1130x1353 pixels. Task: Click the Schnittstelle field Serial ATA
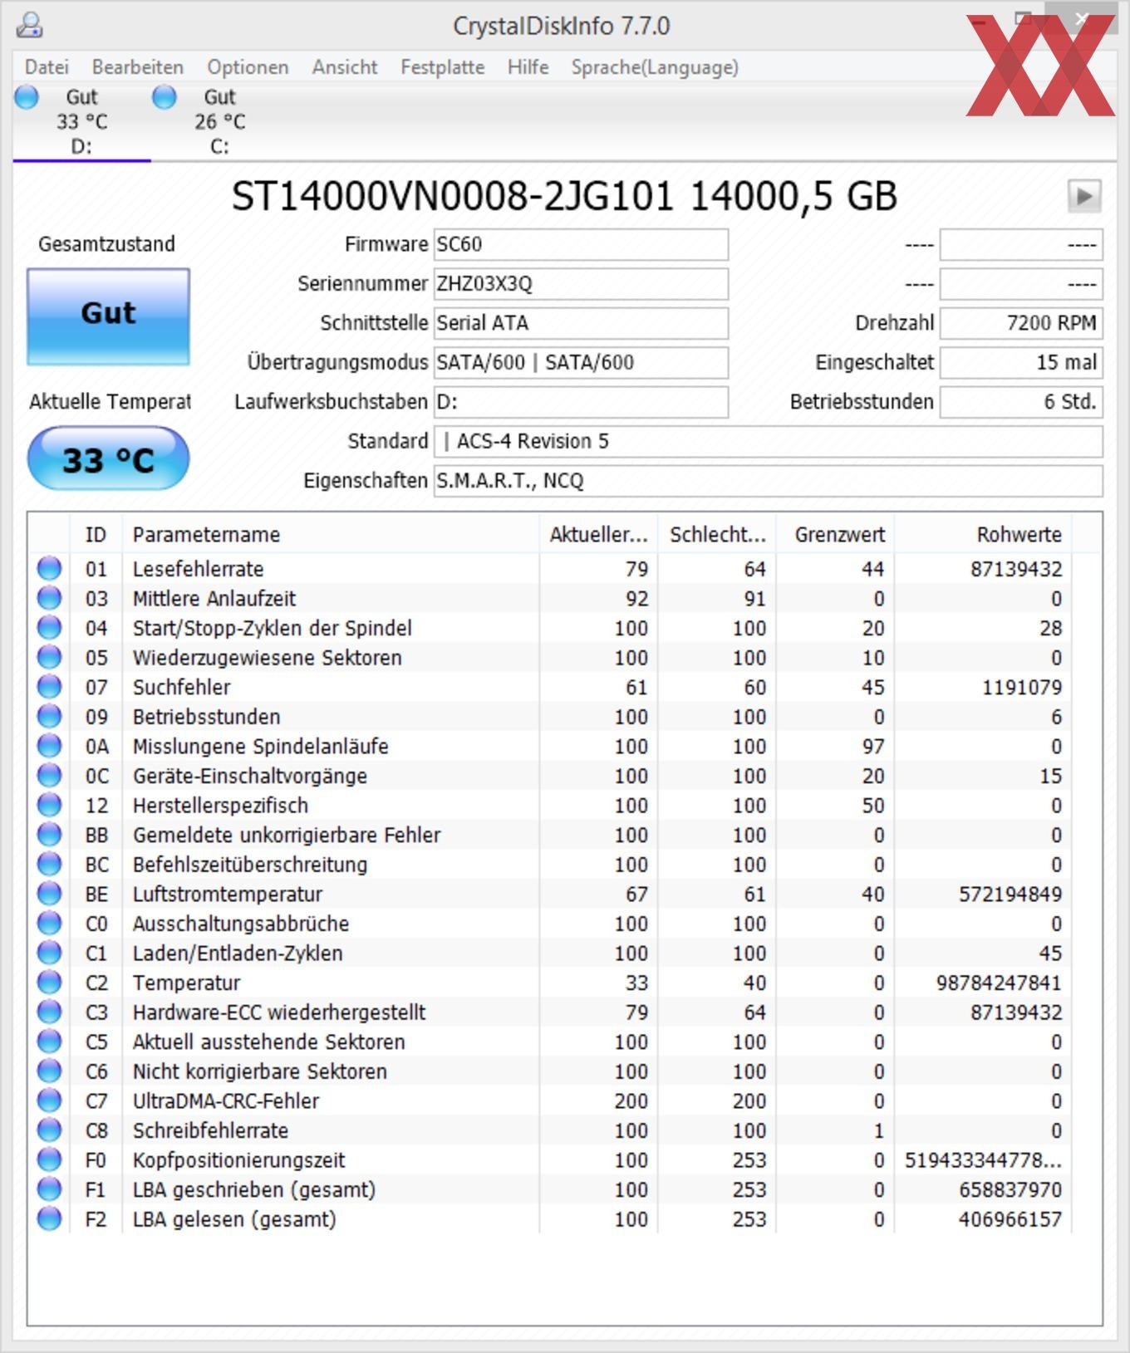581,322
